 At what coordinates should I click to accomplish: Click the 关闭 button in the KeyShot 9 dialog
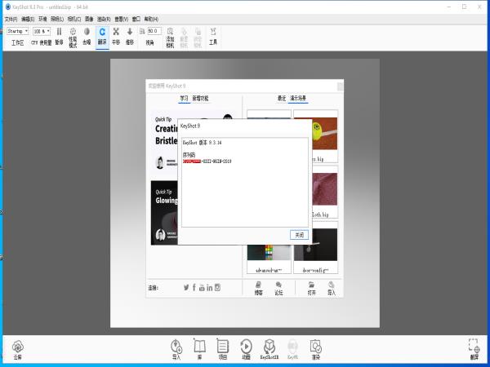[298, 235]
